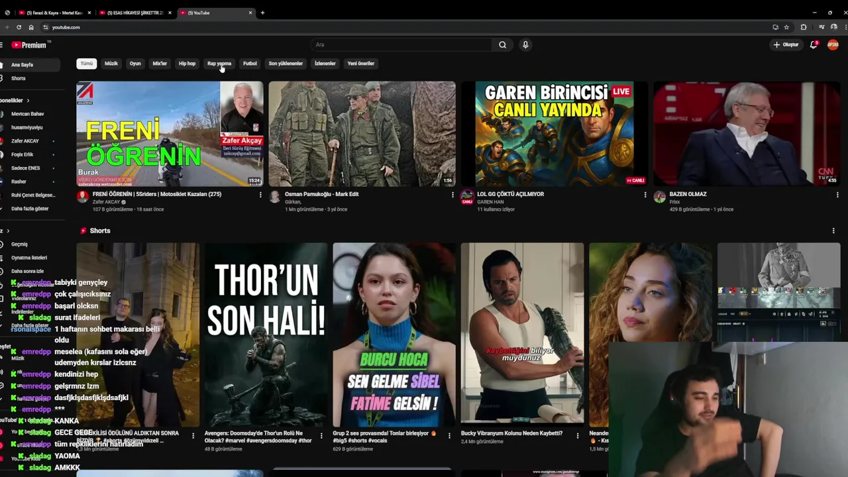Open the Shorts section options menu
This screenshot has height=477, width=848.
click(833, 231)
